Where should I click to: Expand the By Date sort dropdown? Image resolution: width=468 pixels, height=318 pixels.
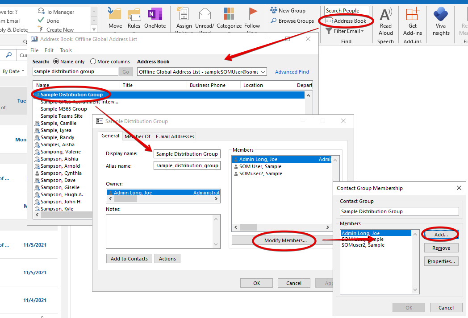pyautogui.click(x=13, y=71)
